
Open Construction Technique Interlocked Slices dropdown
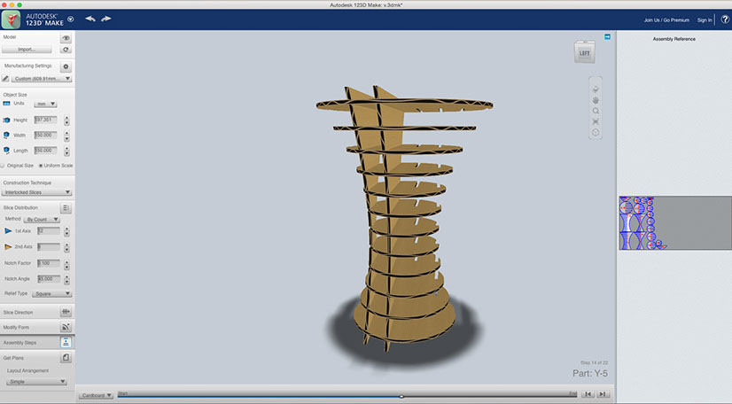click(x=36, y=192)
